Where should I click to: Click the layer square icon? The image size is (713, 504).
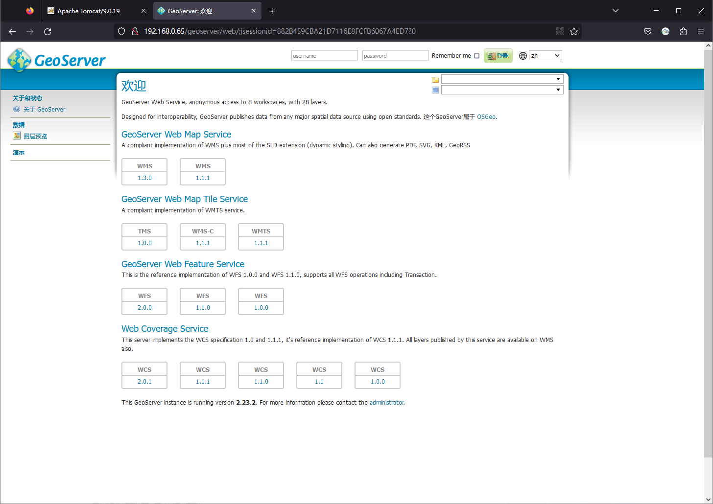[435, 90]
